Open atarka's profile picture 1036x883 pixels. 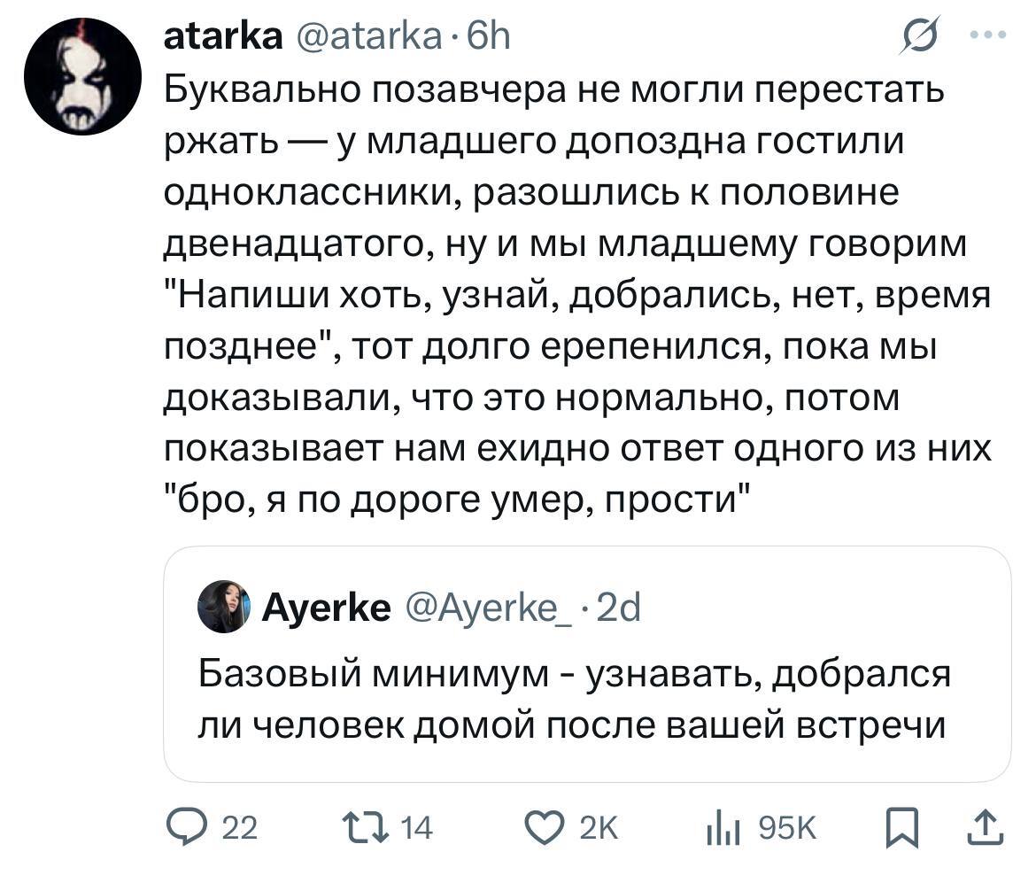(x=82, y=75)
